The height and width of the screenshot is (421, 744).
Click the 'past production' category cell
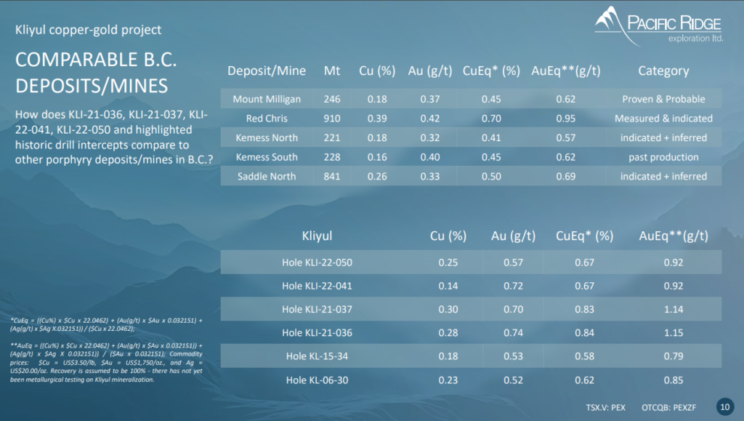(663, 157)
